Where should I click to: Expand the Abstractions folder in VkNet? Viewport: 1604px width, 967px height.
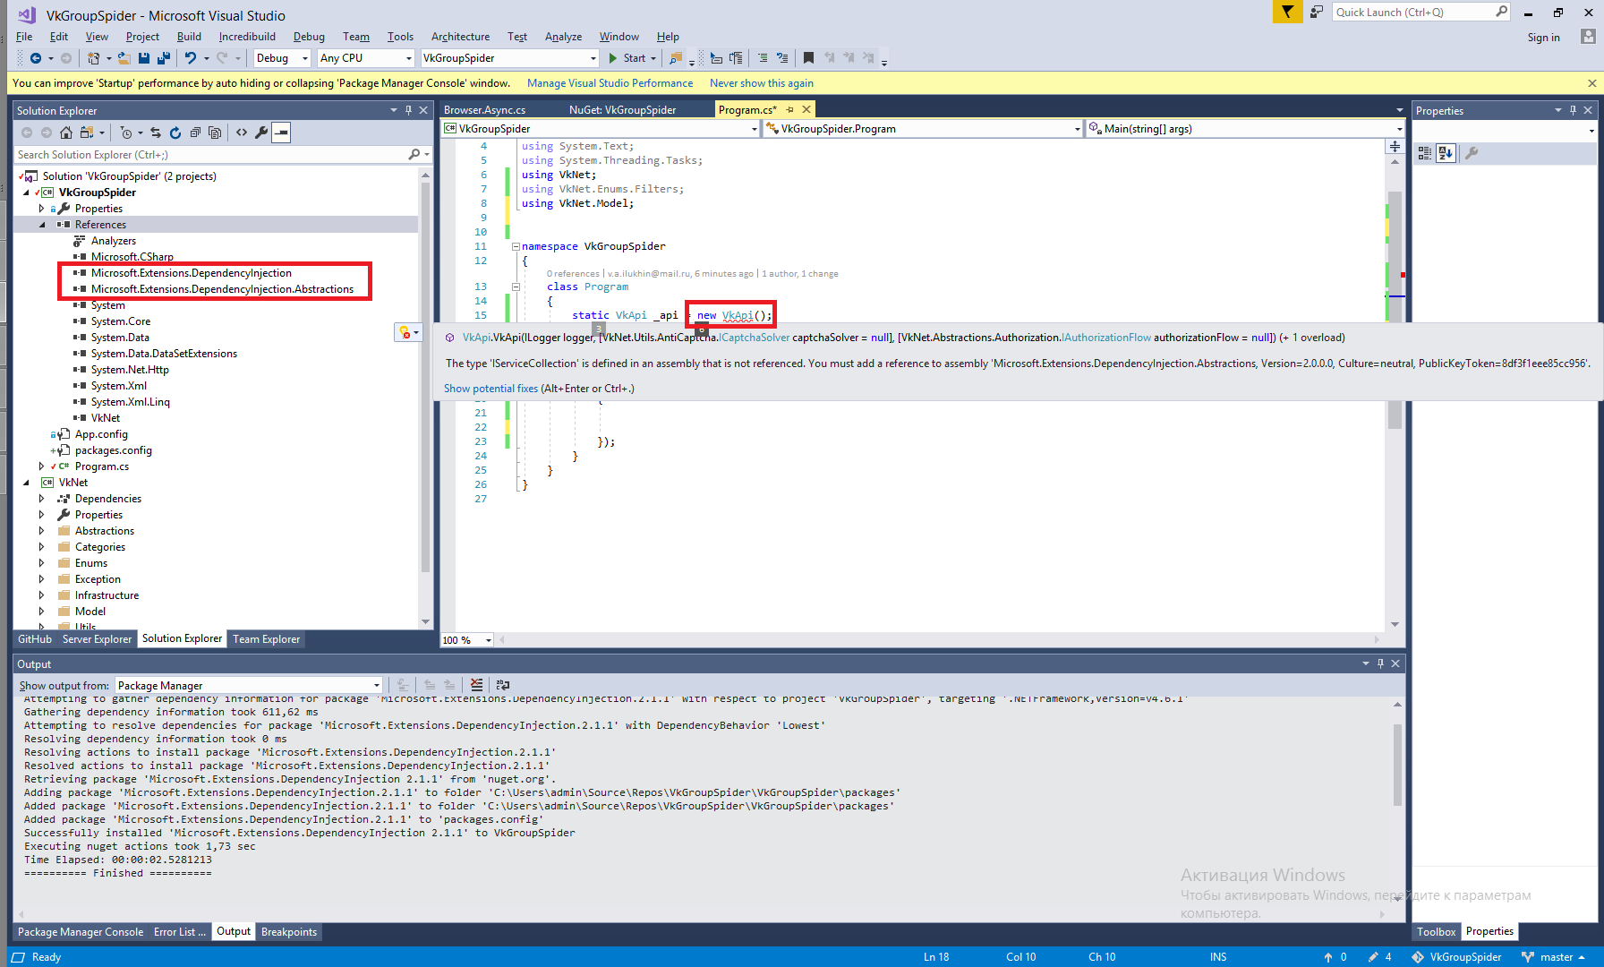point(41,531)
